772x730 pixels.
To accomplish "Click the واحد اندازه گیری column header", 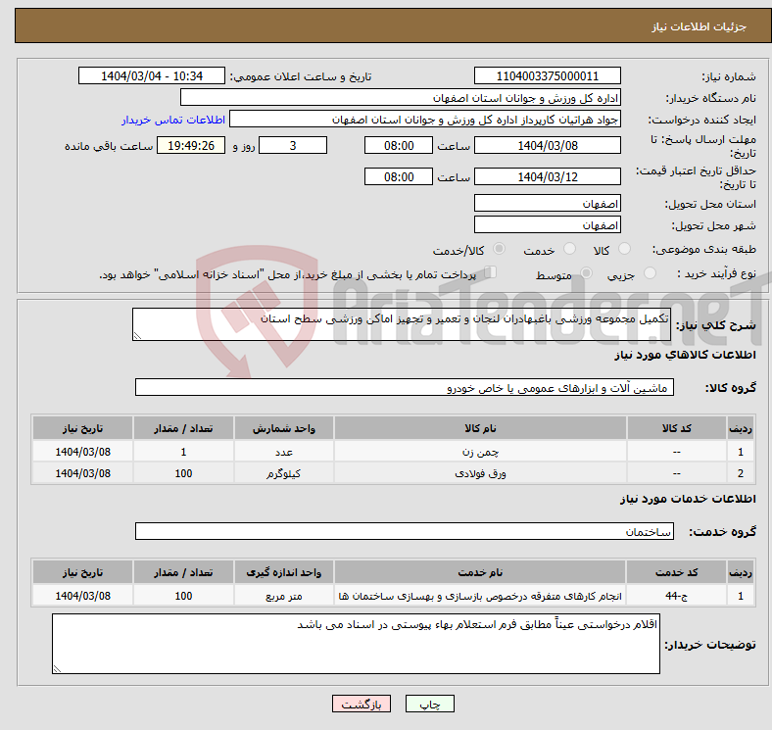I will point(283,572).
